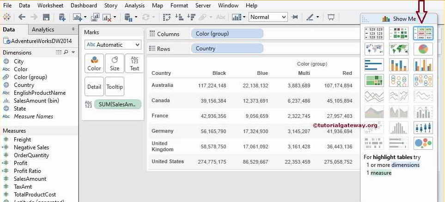
Task: Pick horizontal bars chart in Show Me
Action: 374,65
